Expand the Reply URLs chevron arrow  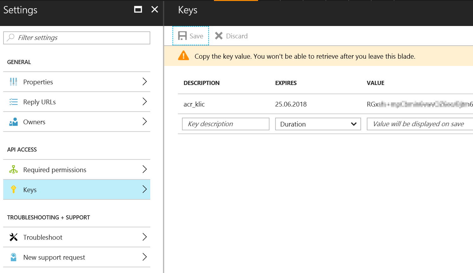pos(145,102)
